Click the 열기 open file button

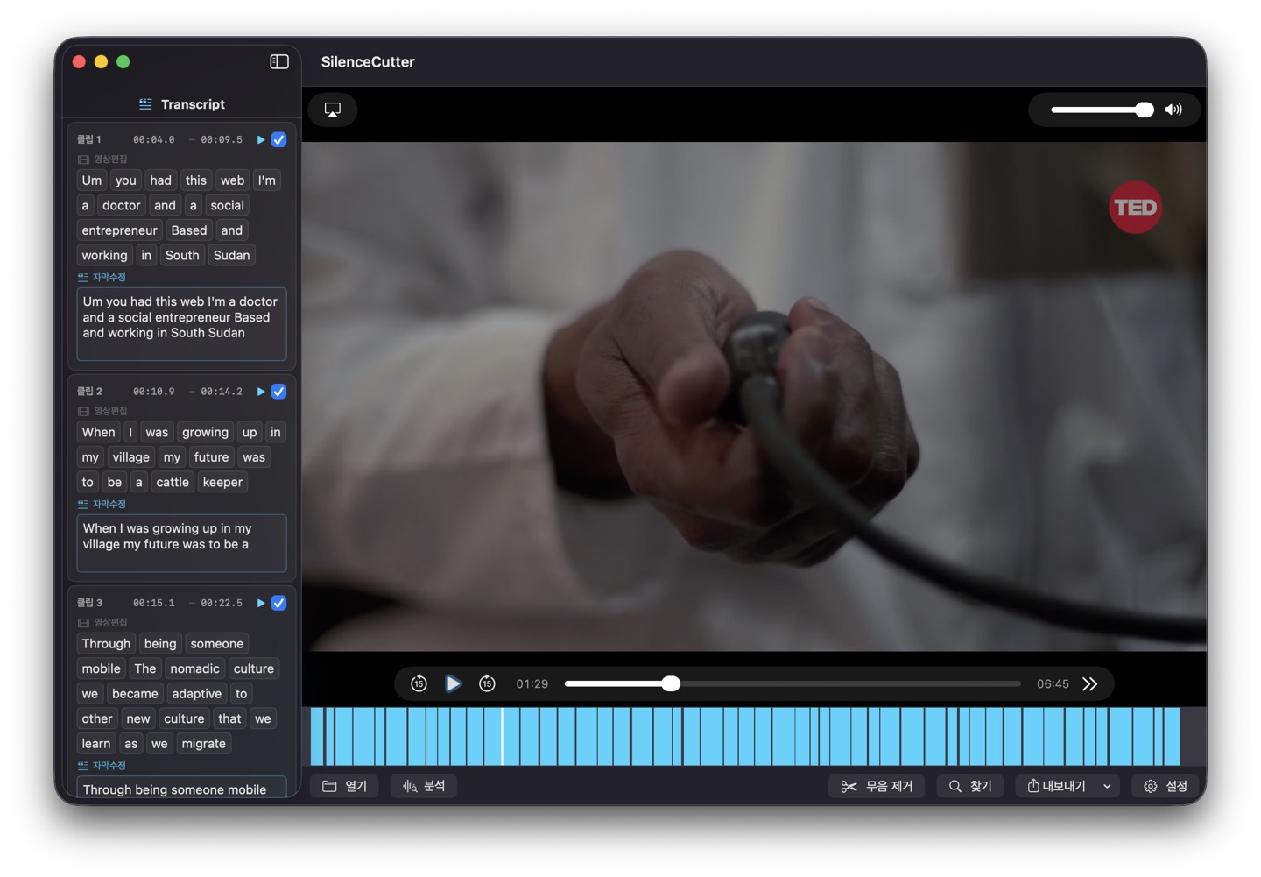pyautogui.click(x=344, y=786)
